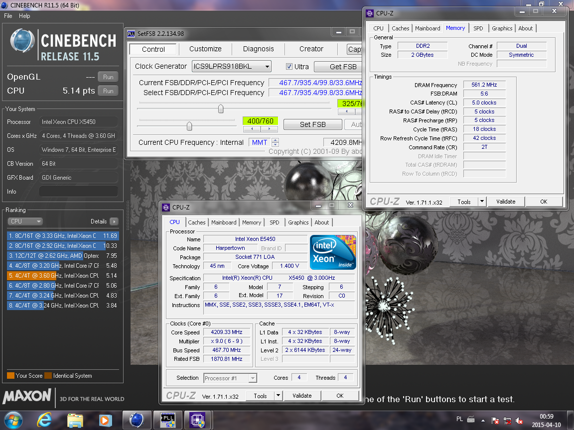
Task: Open Tools dropdown arrow in Memory CPU-Z window
Action: pos(482,202)
